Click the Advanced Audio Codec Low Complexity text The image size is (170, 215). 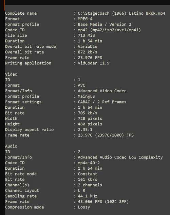[x=120, y=157]
